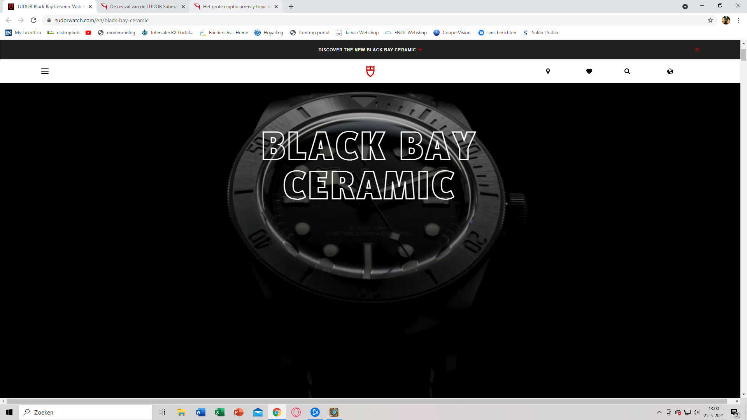Switch to De revival van de TUDOR tab
The height and width of the screenshot is (420, 747).
143,7
